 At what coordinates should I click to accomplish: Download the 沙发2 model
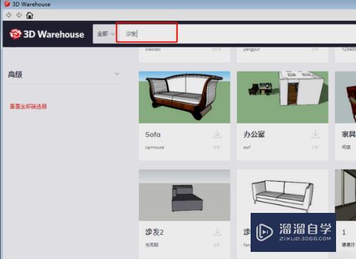point(217,232)
